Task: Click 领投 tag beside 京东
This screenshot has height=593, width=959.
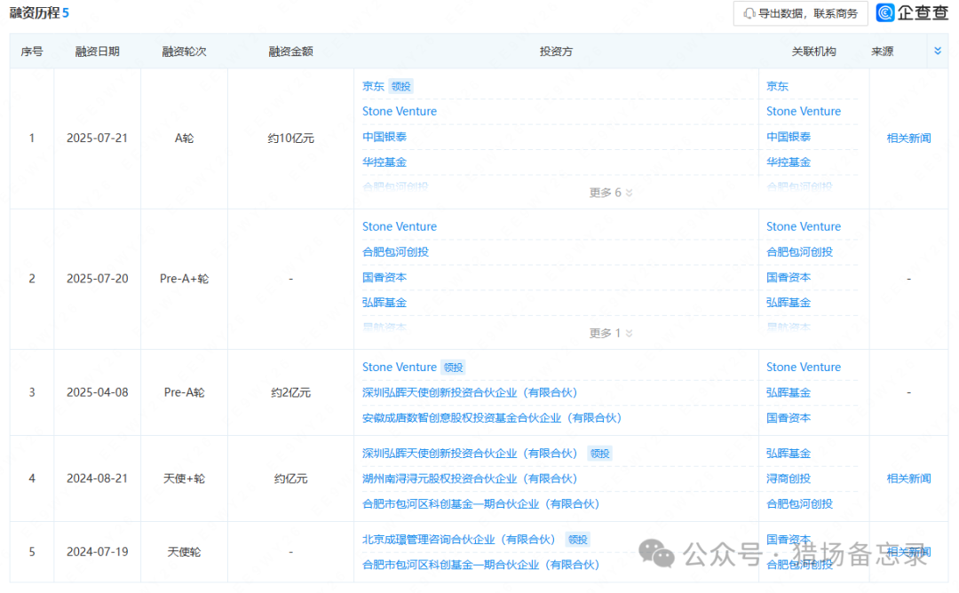Action: 401,86
